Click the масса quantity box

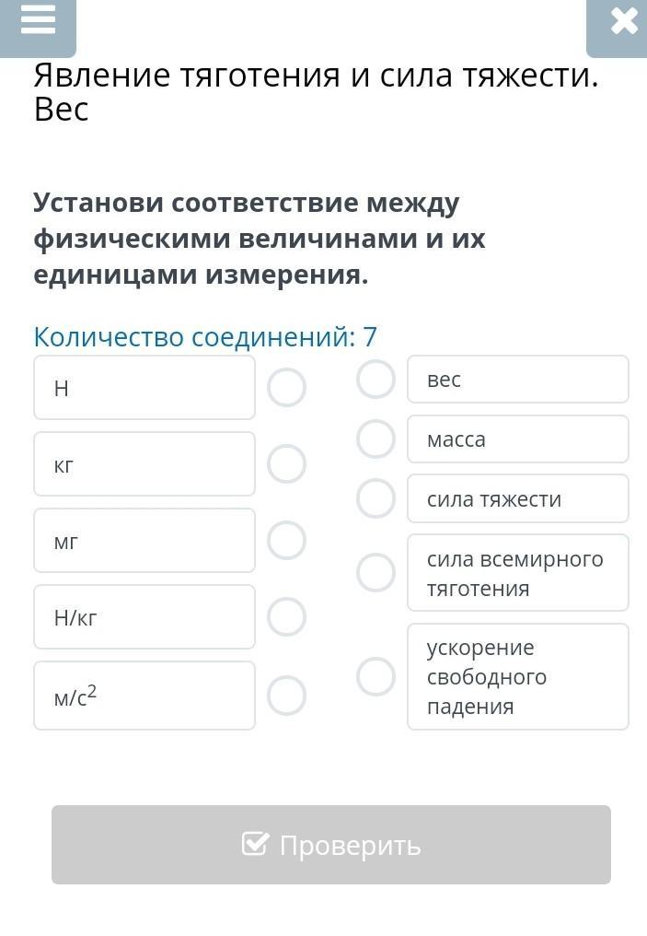point(518,439)
